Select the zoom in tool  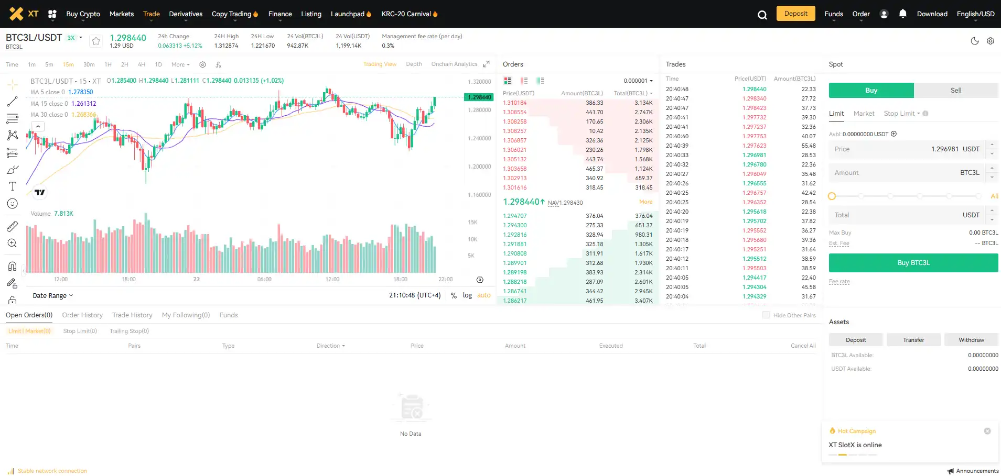13,243
